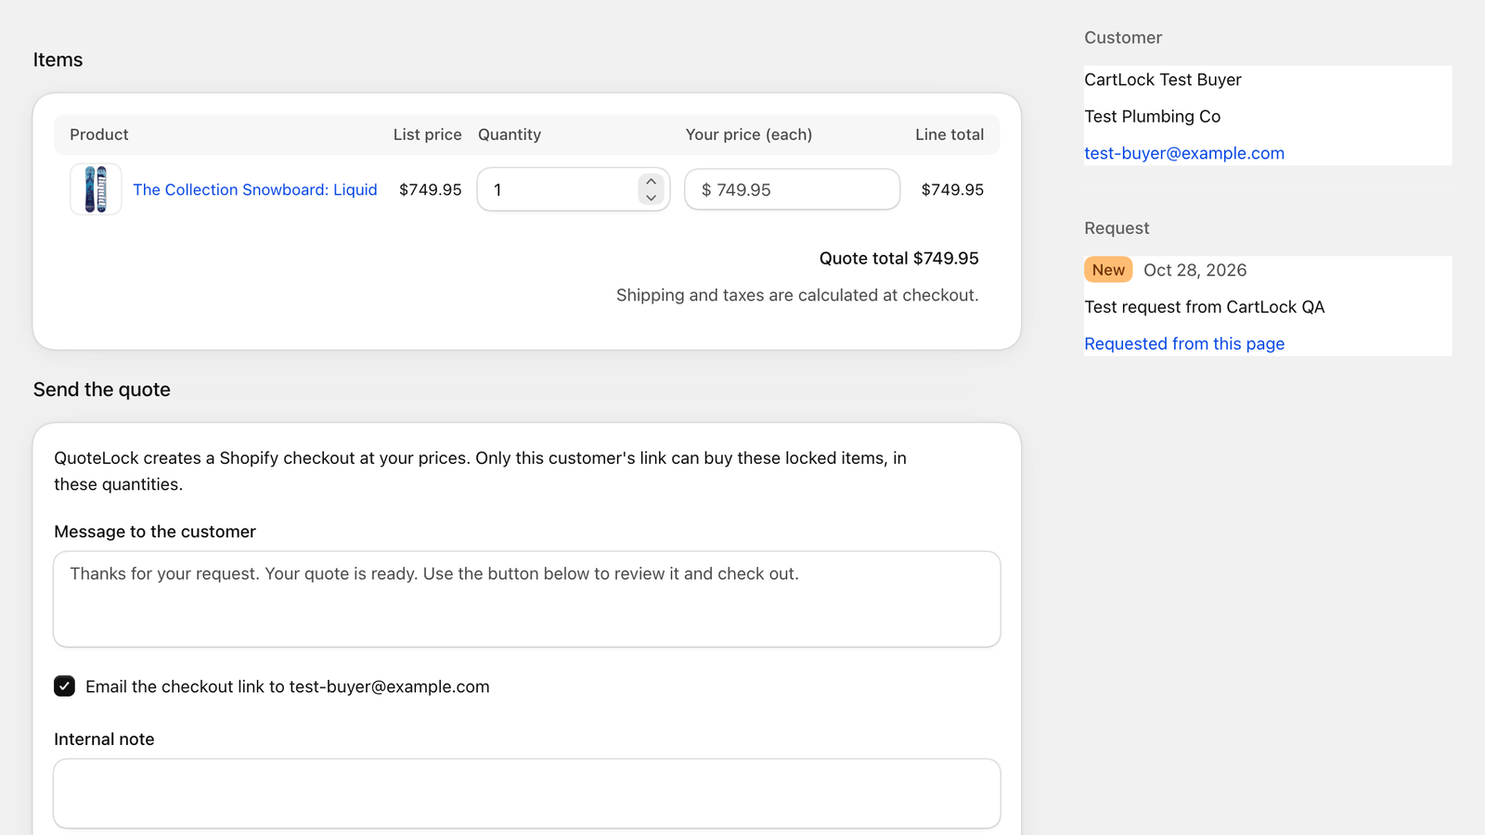Screen dimensions: 1485x835
Task: Click the Send the quote heading
Action: tap(102, 390)
